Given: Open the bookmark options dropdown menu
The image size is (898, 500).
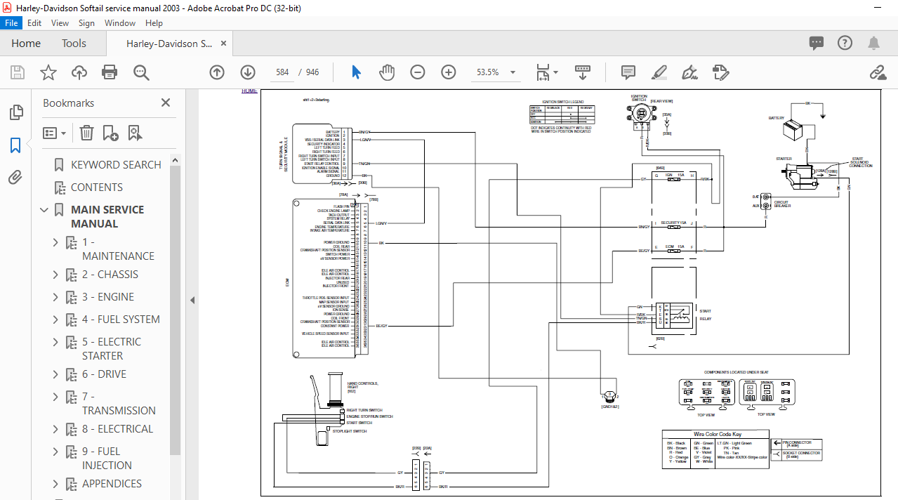Looking at the screenshot, I should click(x=55, y=133).
